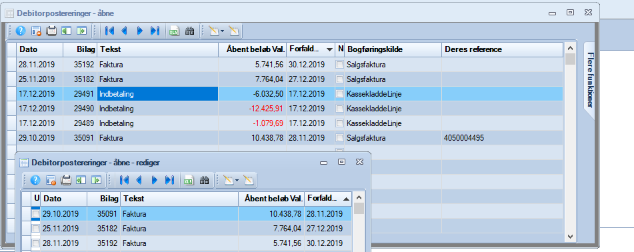
Task: Export to XLS from the rediger window toolbar
Action: pyautogui.click(x=189, y=180)
